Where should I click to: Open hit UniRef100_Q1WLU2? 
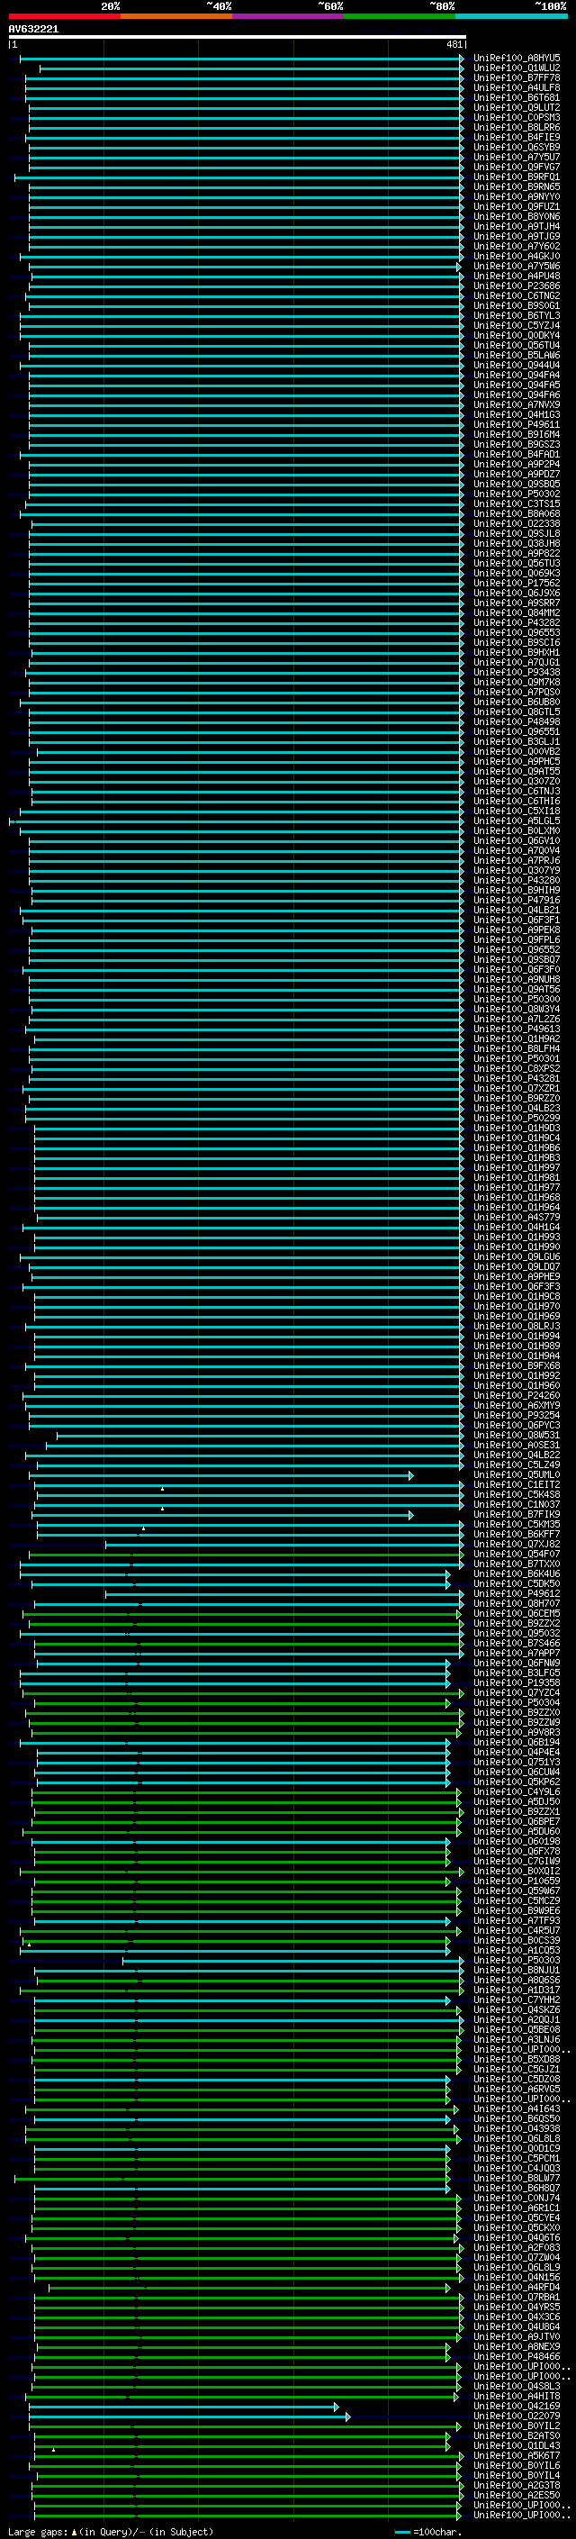point(517,68)
